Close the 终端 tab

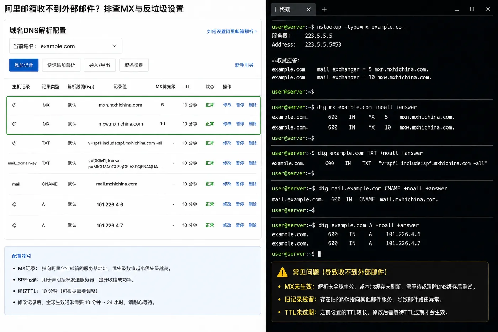tap(308, 10)
